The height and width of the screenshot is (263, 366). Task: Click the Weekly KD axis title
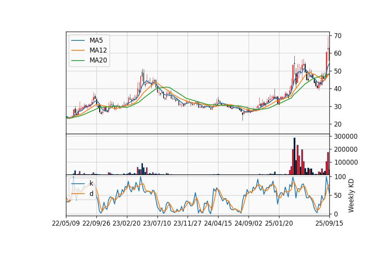[351, 196]
